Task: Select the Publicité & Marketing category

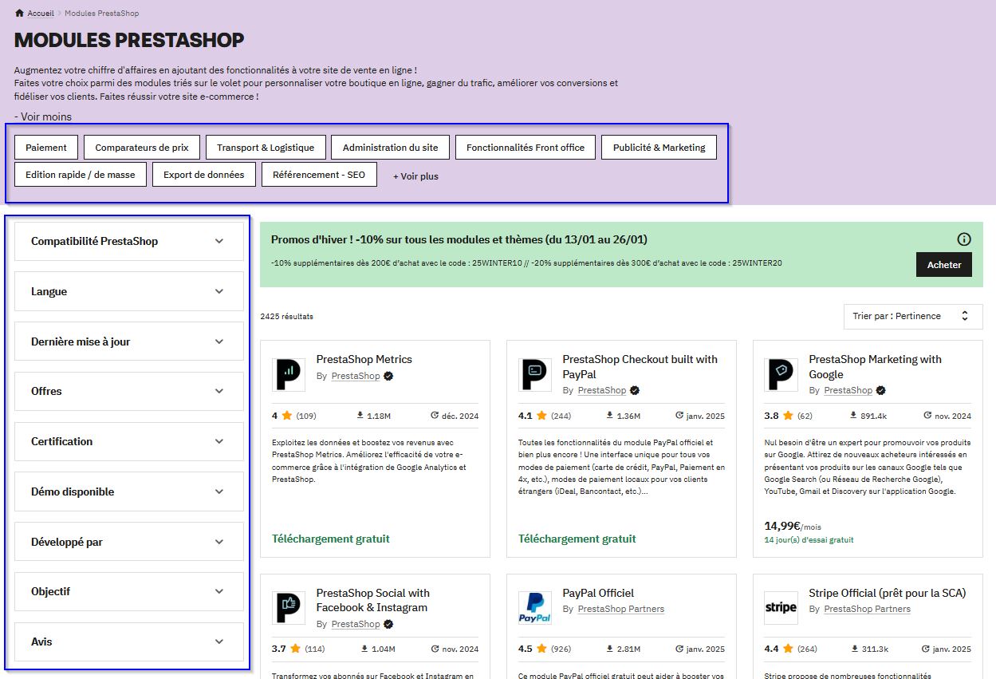Action: pyautogui.click(x=659, y=148)
